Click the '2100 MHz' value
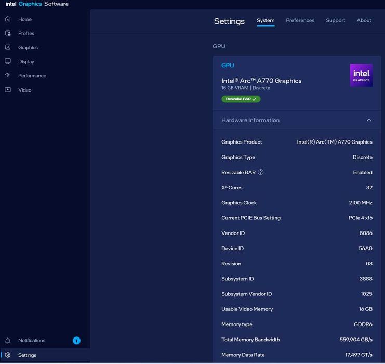The image size is (385, 364). [x=361, y=203]
